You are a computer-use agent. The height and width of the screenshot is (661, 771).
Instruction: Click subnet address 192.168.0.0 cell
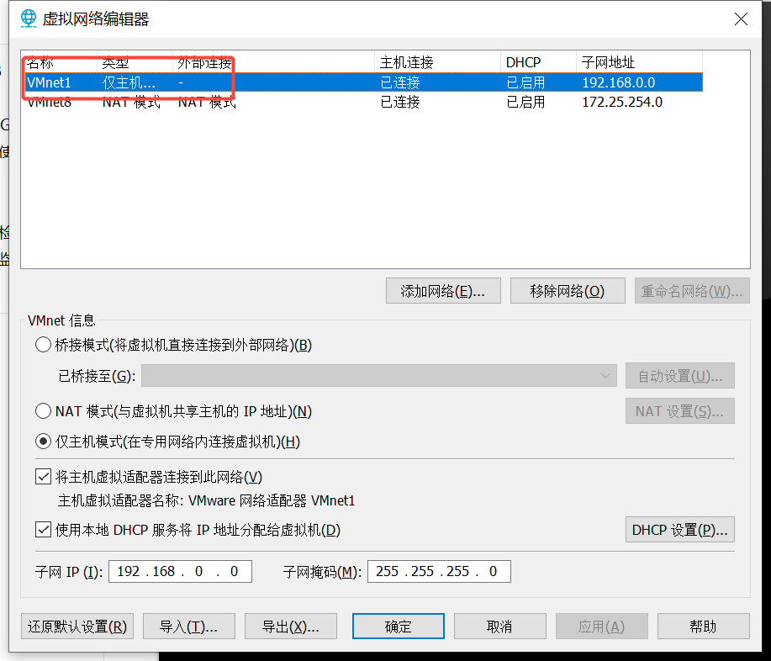pos(619,82)
